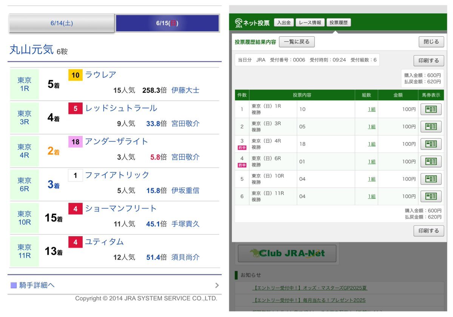This screenshot has height=317, width=453.
Task: Open 1組 link in 11R row
Action: [x=372, y=196]
